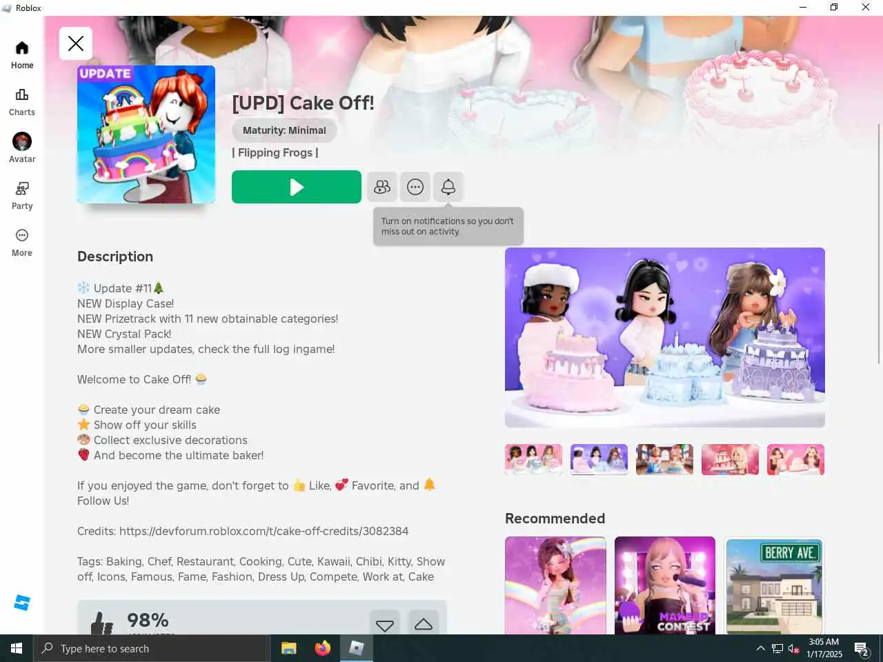Image resolution: width=883 pixels, height=662 pixels.
Task: Open File Explorer from the taskbar
Action: [x=289, y=648]
